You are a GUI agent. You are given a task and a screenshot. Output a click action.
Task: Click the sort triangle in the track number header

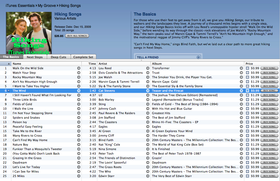(x=9, y=64)
